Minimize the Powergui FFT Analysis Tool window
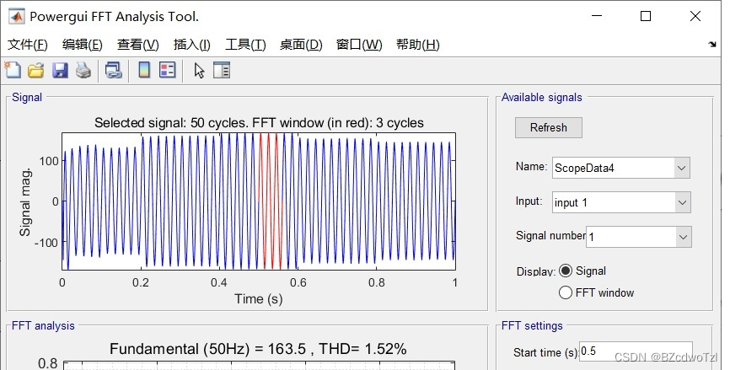This screenshot has width=730, height=370. (596, 16)
